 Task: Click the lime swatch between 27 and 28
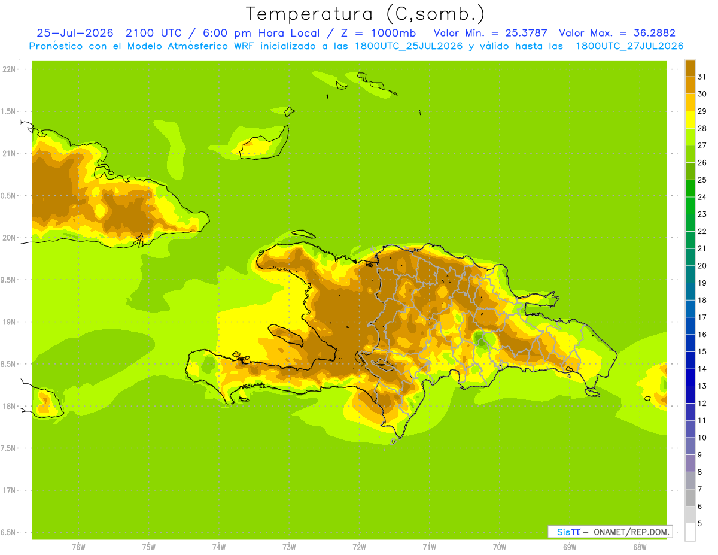tap(690, 137)
